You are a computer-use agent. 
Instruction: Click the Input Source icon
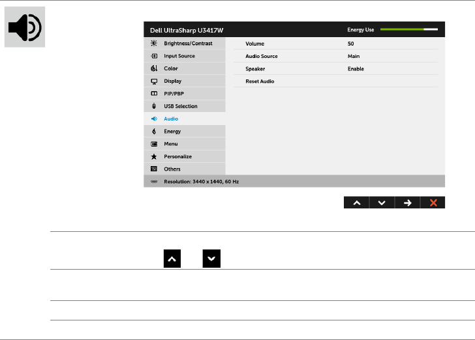154,56
